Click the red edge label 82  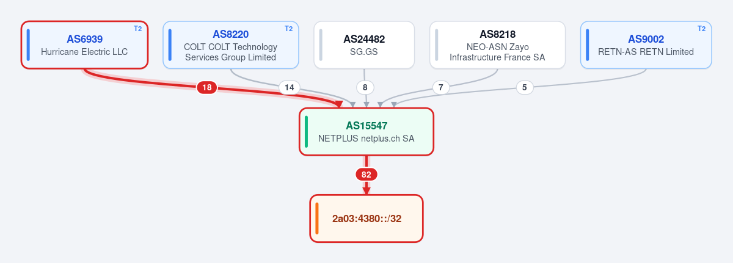click(x=366, y=175)
